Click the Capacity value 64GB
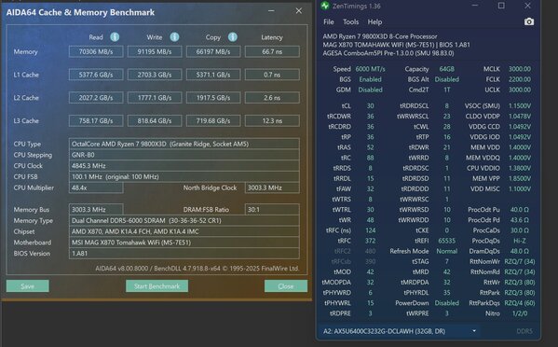The image size is (558, 347). (446, 69)
